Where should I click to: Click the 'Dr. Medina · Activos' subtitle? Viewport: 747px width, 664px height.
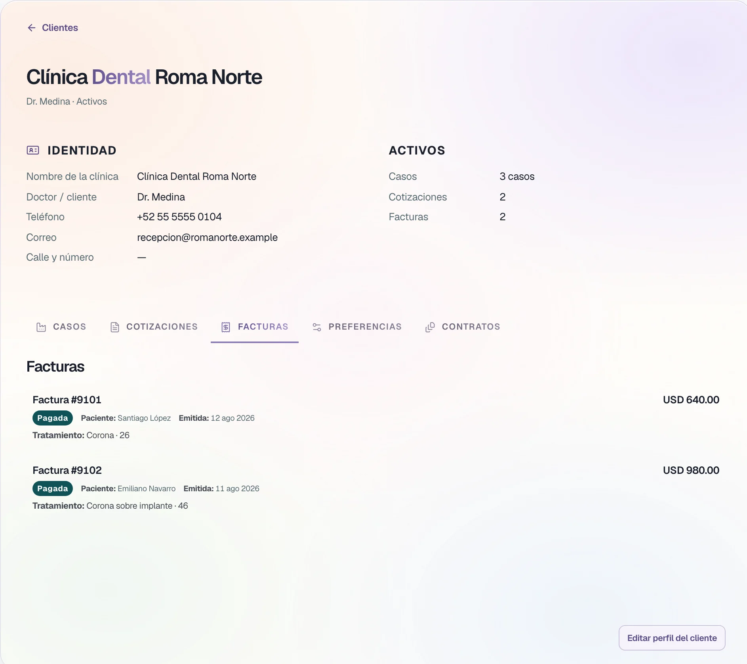pos(67,101)
